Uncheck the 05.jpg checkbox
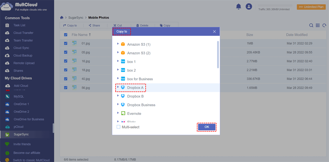Screen dimensions: 329x162 click(66, 52)
